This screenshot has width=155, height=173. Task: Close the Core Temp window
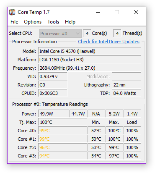(x=136, y=12)
